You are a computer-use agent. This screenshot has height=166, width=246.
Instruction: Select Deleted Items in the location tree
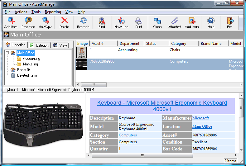[27, 75]
